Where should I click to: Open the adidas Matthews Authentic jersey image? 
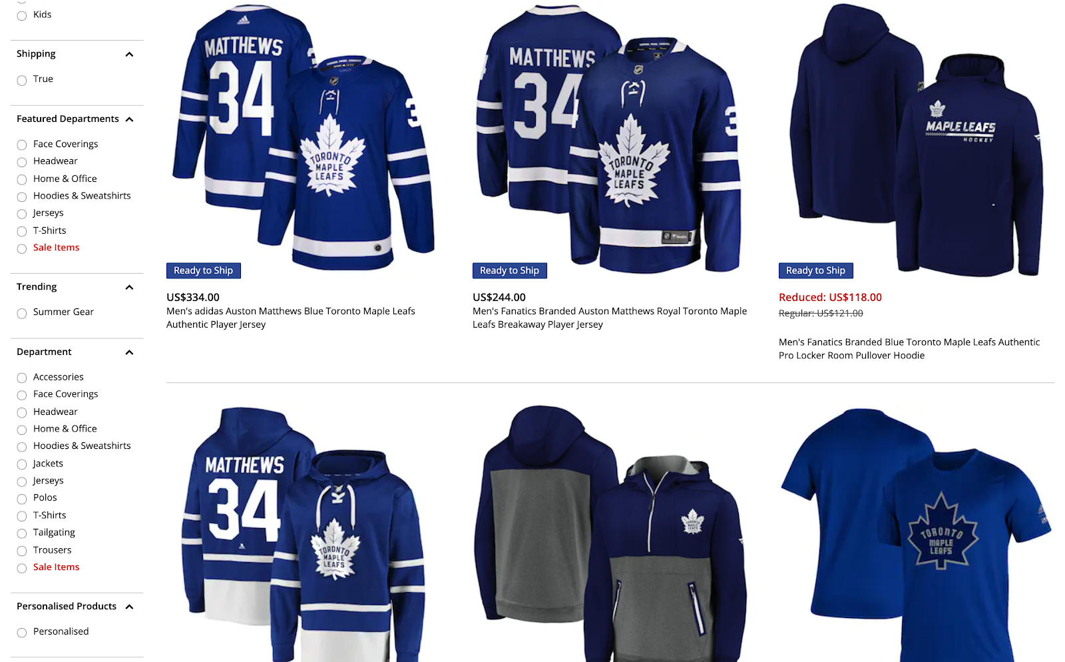(x=304, y=137)
